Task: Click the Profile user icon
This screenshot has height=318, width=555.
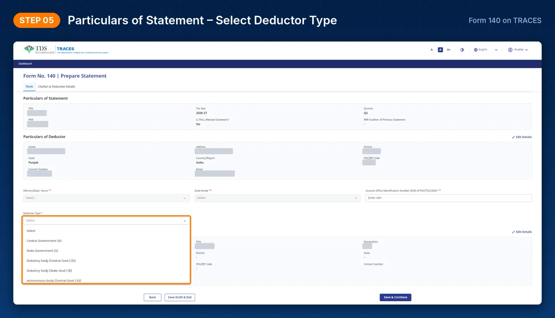Action: point(510,50)
